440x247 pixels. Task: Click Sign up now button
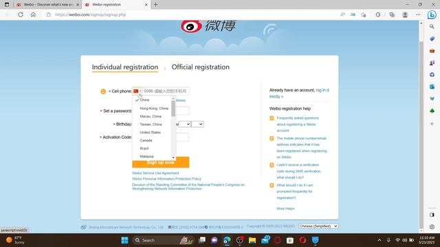160,163
